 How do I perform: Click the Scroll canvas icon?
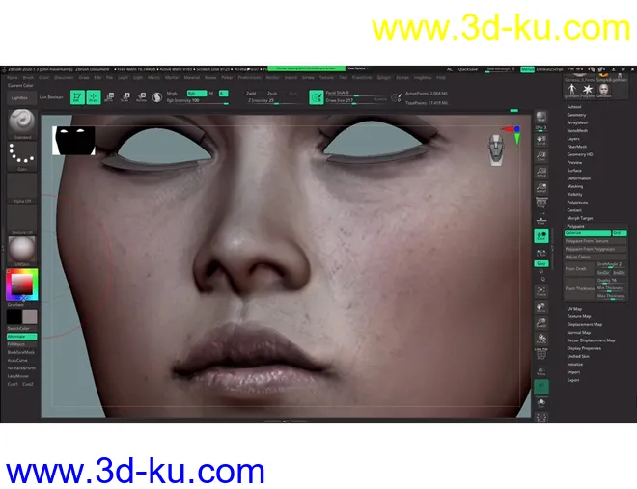pos(541,141)
